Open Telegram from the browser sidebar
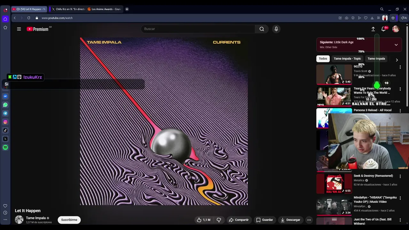This screenshot has height=230, width=409. pos(5,113)
